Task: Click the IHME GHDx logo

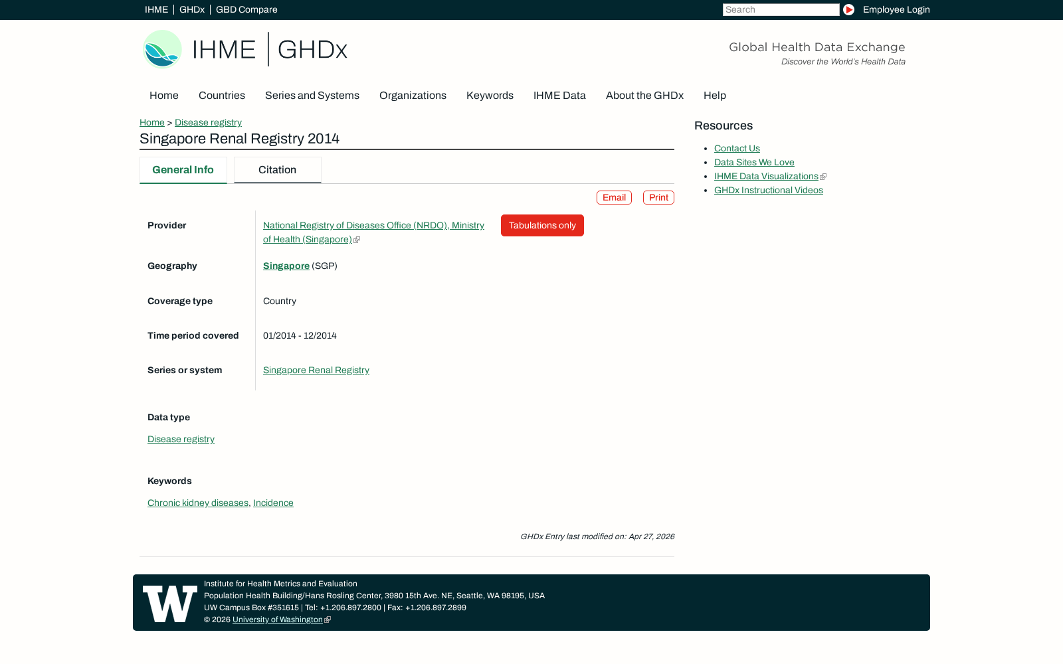Action: (x=245, y=49)
